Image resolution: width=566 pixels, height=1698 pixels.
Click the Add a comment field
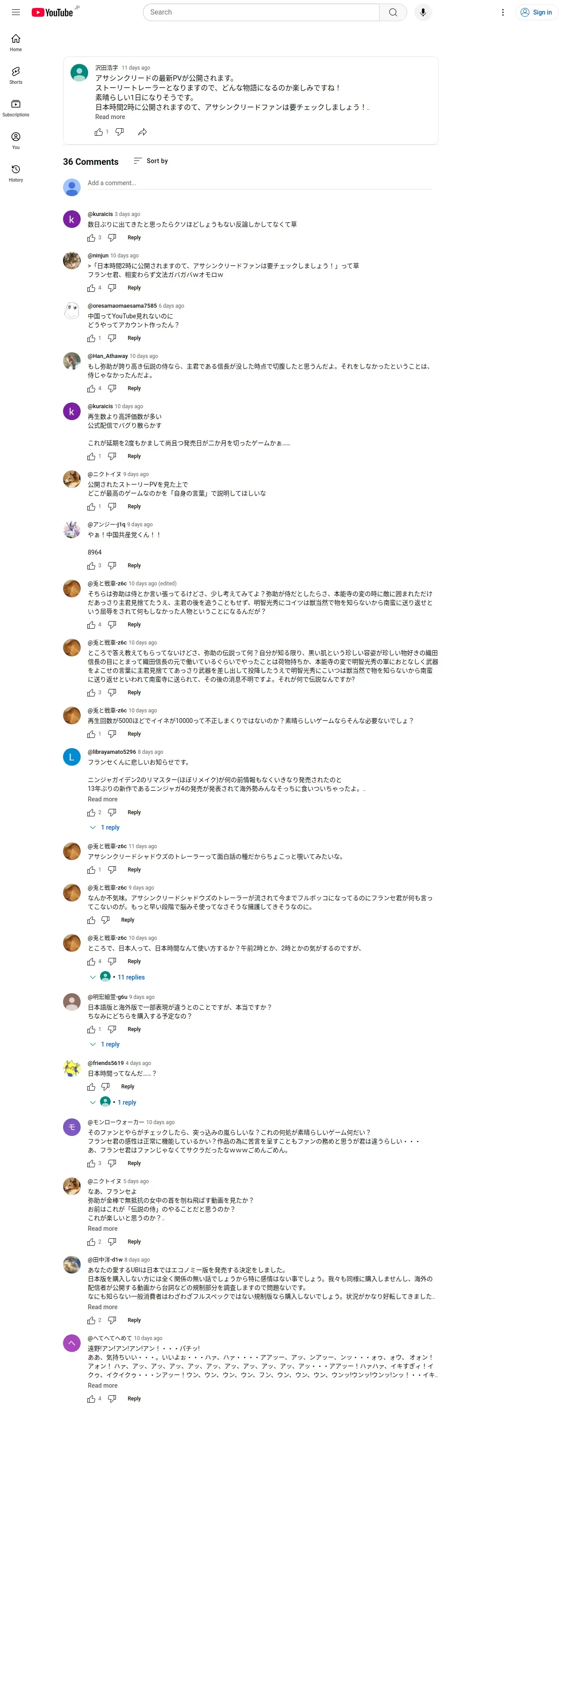coord(260,183)
